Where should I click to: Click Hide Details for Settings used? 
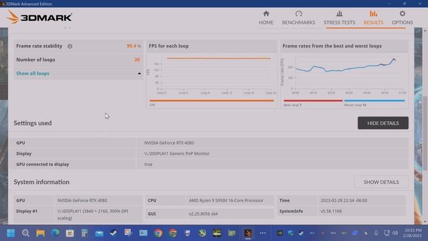(x=383, y=123)
